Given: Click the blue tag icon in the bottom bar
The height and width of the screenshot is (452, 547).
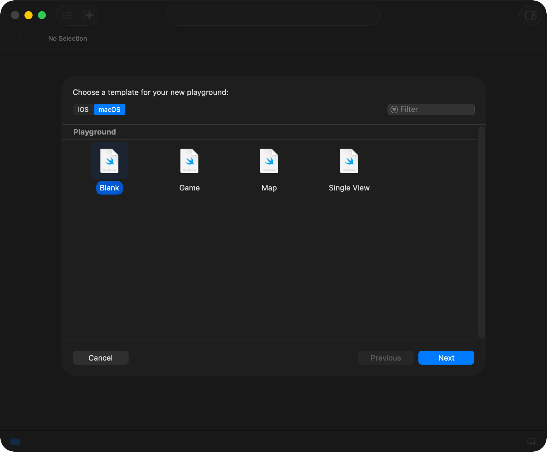Looking at the screenshot, I should pos(15,442).
